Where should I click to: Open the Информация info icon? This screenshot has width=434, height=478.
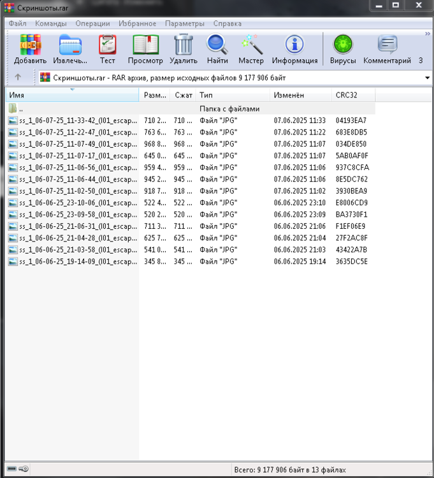(x=294, y=46)
